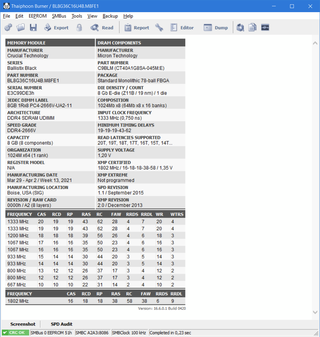Click the JEDEC label 8GB 1Rx8 PC4-2666V-UA2-11
320x337 pixels.
tap(40, 106)
